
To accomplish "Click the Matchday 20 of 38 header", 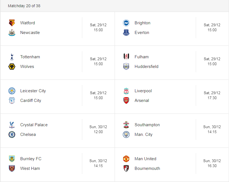I will click(24, 6).
